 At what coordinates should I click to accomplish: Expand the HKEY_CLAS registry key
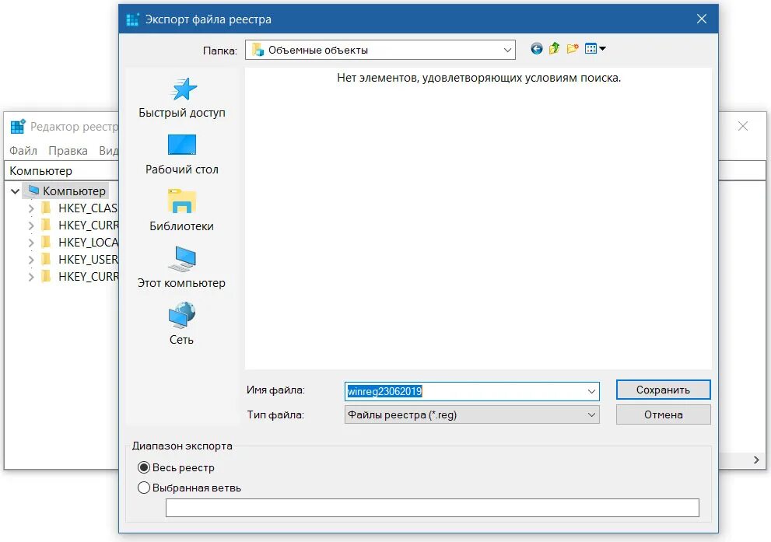(31, 208)
